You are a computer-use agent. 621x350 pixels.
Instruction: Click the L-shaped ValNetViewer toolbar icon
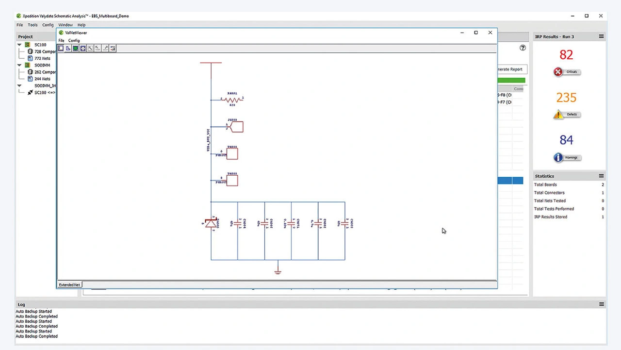(x=68, y=48)
